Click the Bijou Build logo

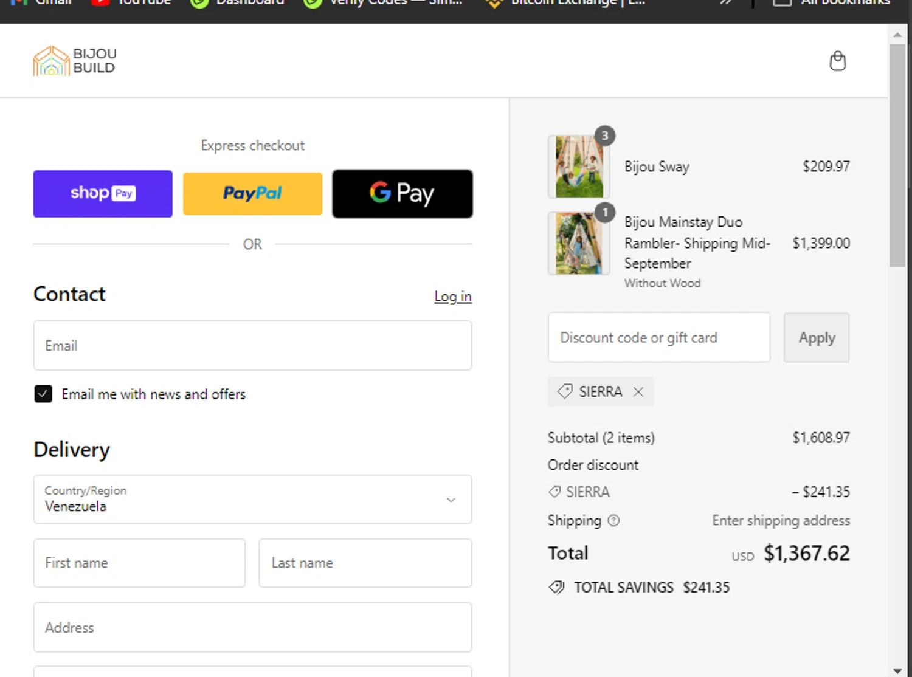click(x=75, y=61)
